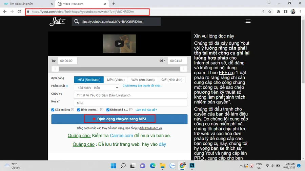Open the Extensions puzzle icon
305x171 pixels.
279,11
